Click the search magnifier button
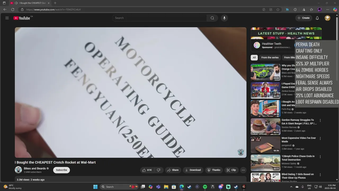Image resolution: width=339 pixels, height=191 pixels. pos(212,18)
